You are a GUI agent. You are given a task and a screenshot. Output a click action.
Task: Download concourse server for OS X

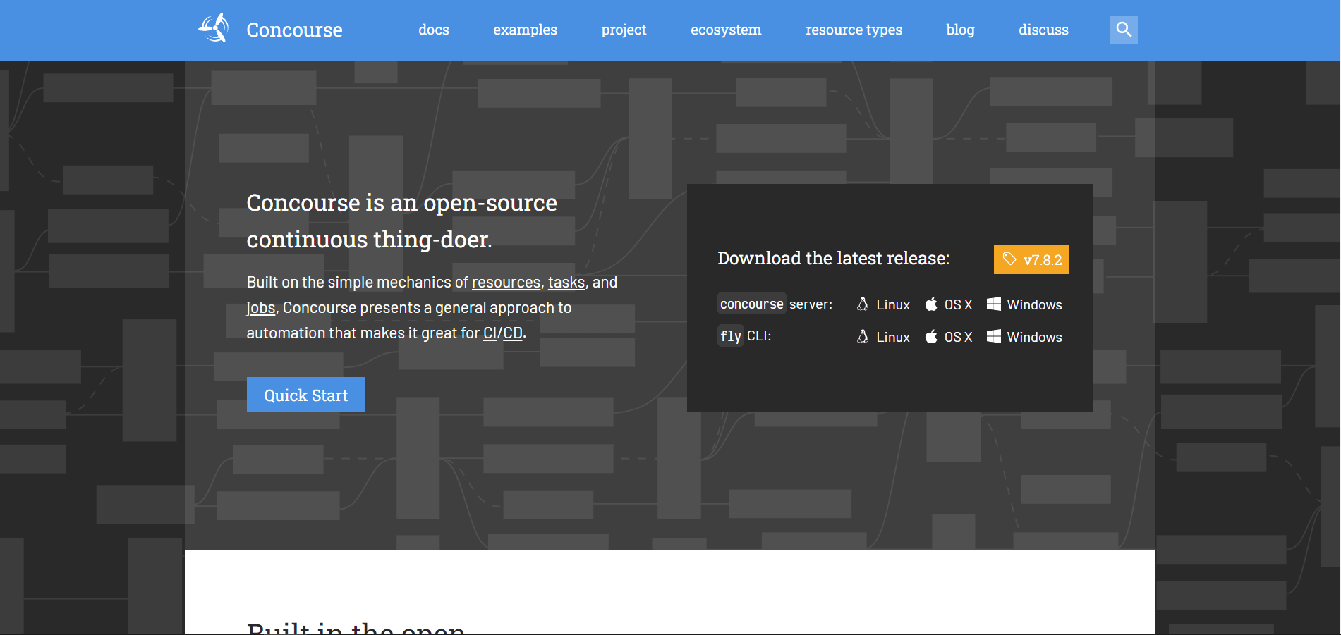coord(949,304)
